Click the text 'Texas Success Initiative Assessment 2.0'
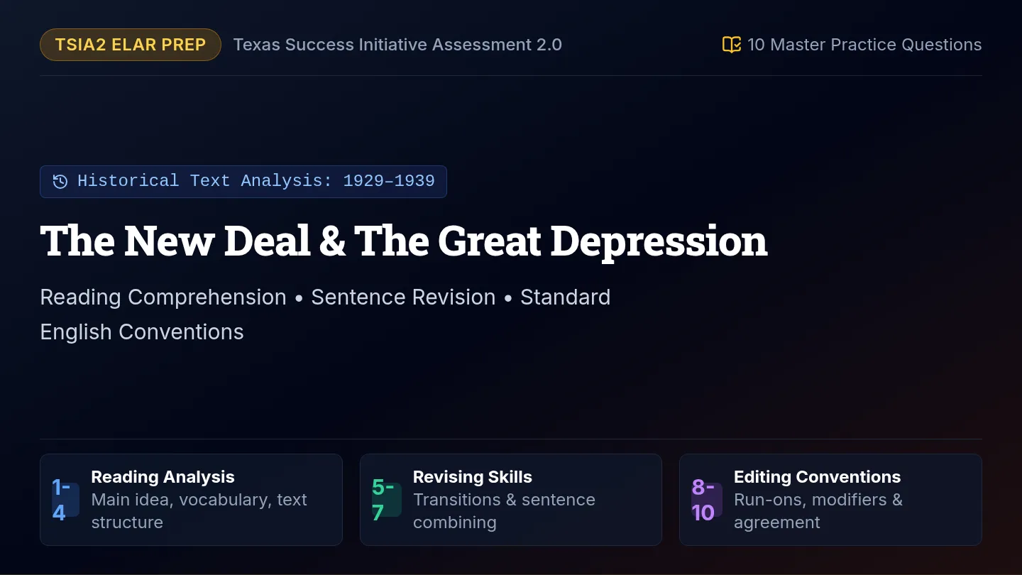Viewport: 1022px width, 575px height. click(x=397, y=45)
